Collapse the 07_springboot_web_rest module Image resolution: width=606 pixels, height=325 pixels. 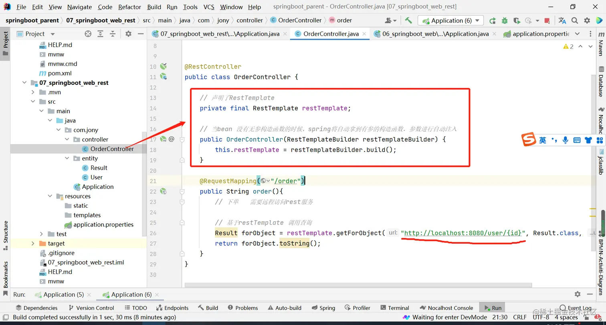(24, 83)
